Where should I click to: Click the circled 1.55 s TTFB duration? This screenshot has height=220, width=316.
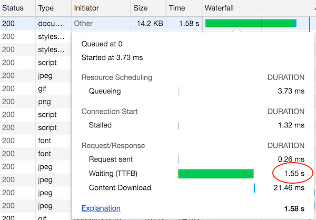pyautogui.click(x=293, y=173)
